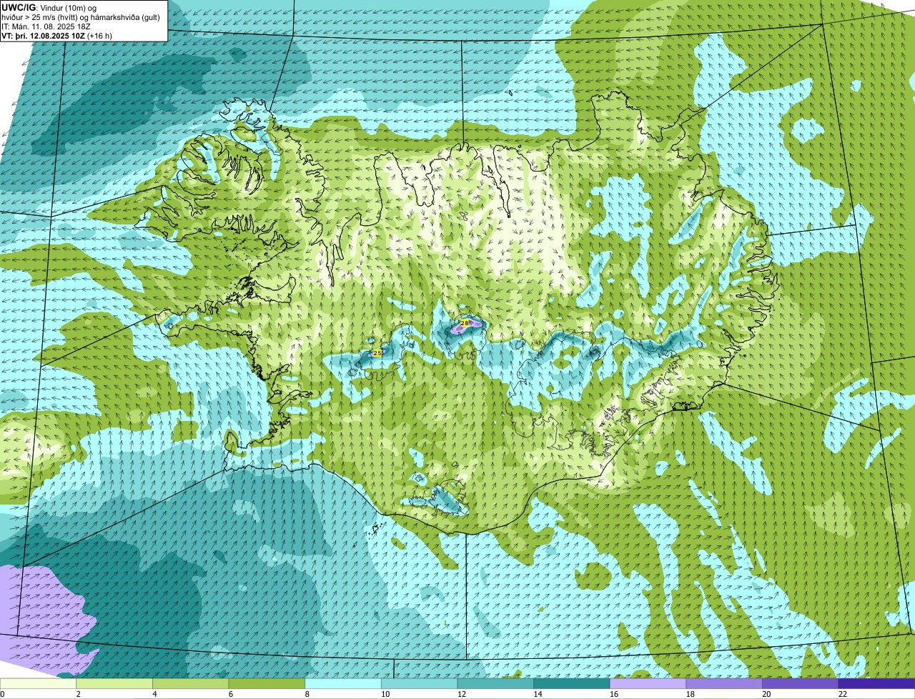Select the initial time "IT: Mán. 11. 08. 2025 18Z"
The image size is (915, 699).
pos(46,26)
